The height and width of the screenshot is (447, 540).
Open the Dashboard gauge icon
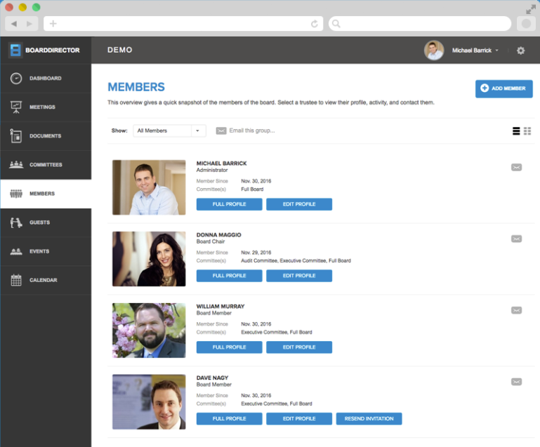(x=16, y=79)
